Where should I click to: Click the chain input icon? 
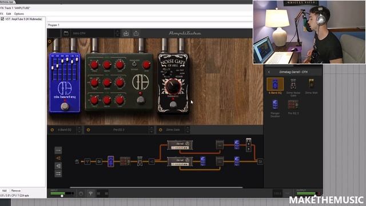77,161
